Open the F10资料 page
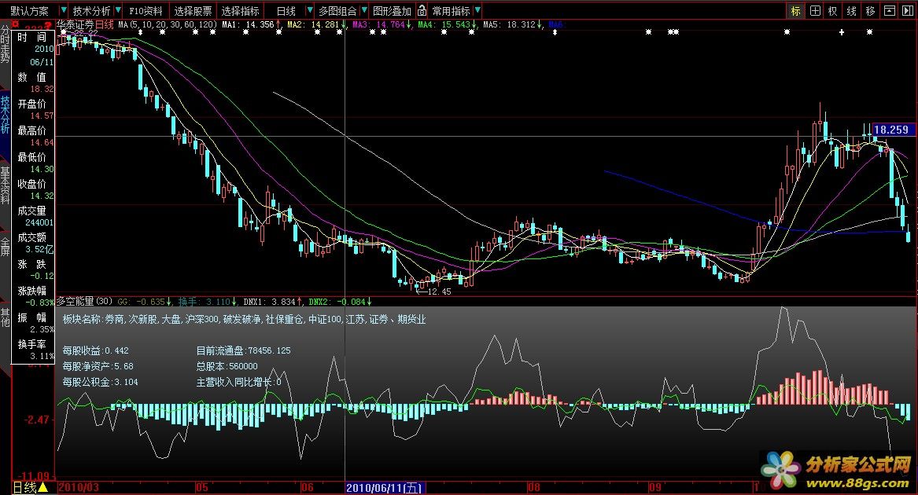Viewport: 918px width, 495px height. click(146, 11)
